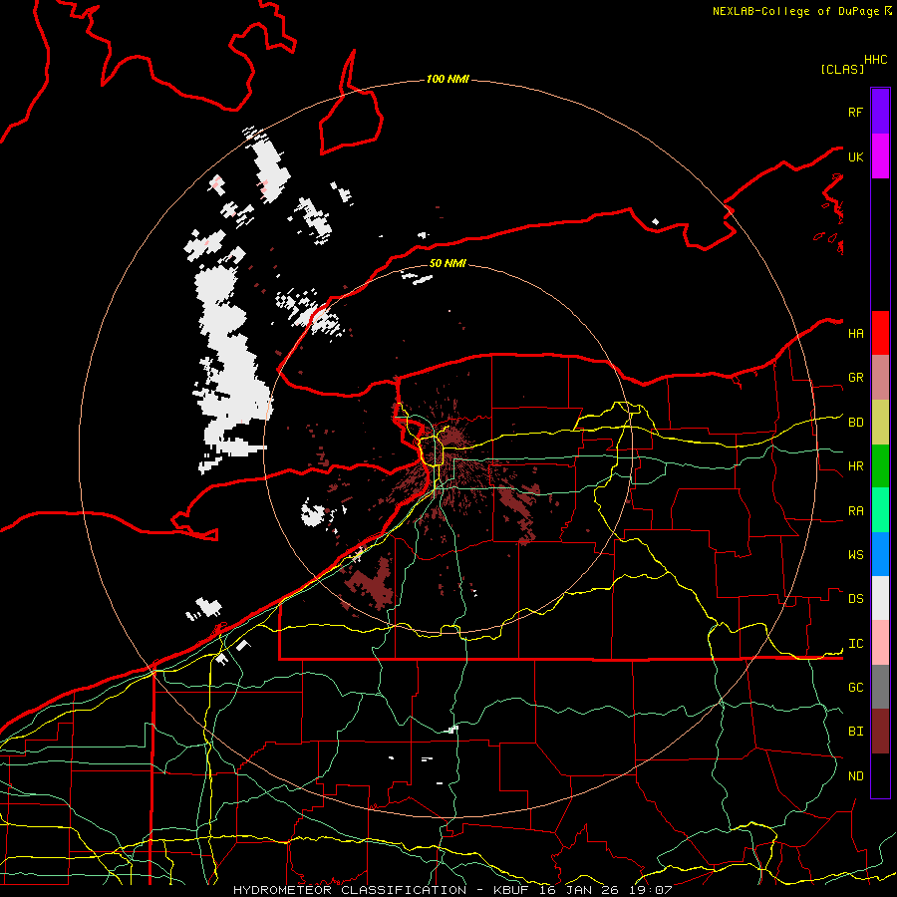This screenshot has height=897, width=897.
Task: Click the HR green legend swatch
Action: click(880, 466)
